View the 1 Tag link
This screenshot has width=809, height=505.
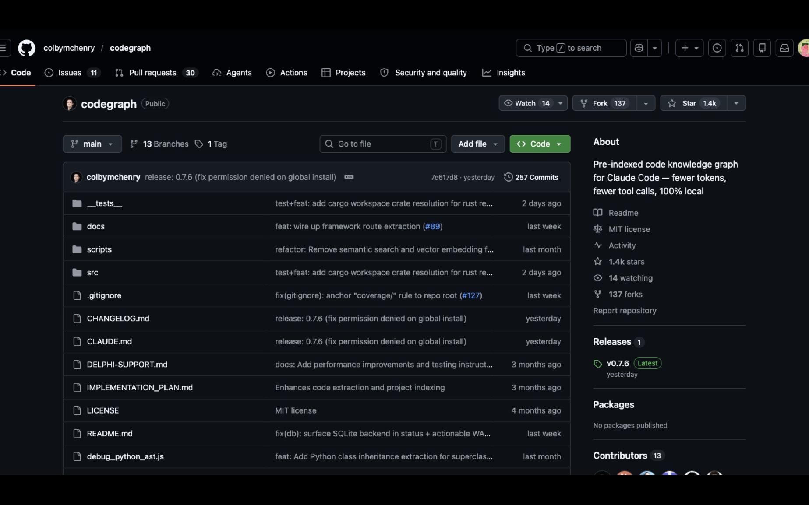(211, 144)
